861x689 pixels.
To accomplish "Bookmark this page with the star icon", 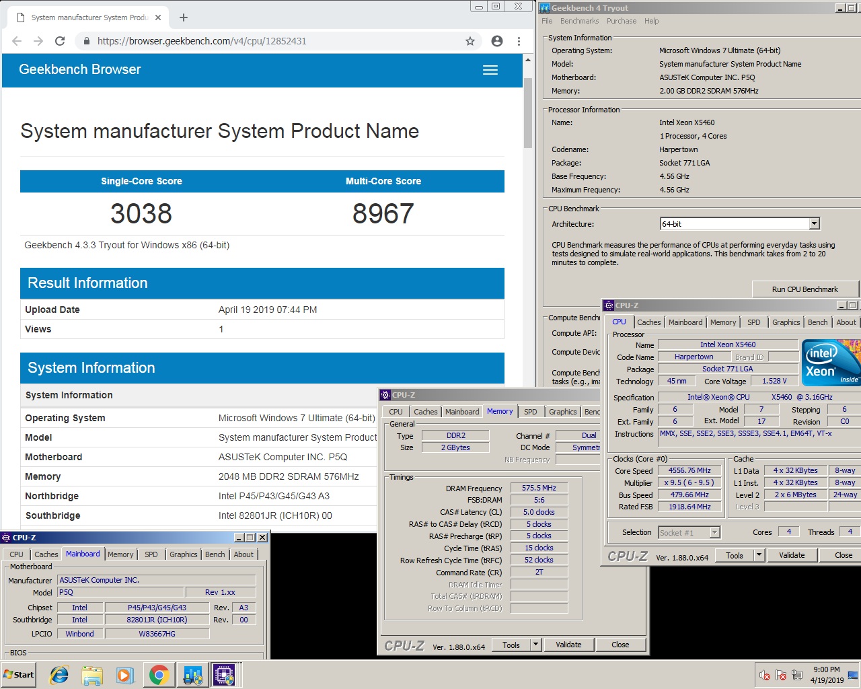I will 470,41.
